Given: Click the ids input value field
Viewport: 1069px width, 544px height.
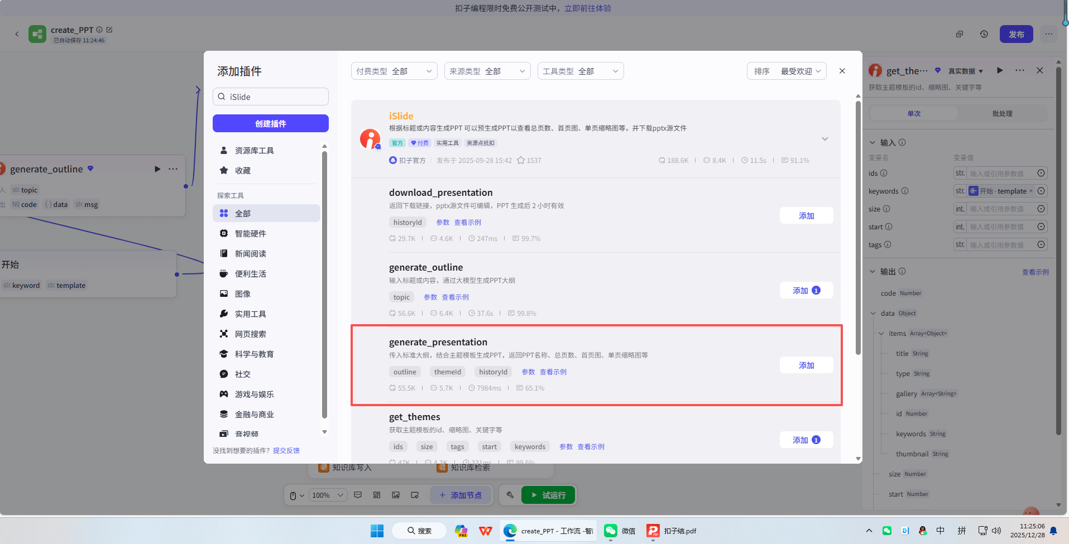Looking at the screenshot, I should [1001, 173].
